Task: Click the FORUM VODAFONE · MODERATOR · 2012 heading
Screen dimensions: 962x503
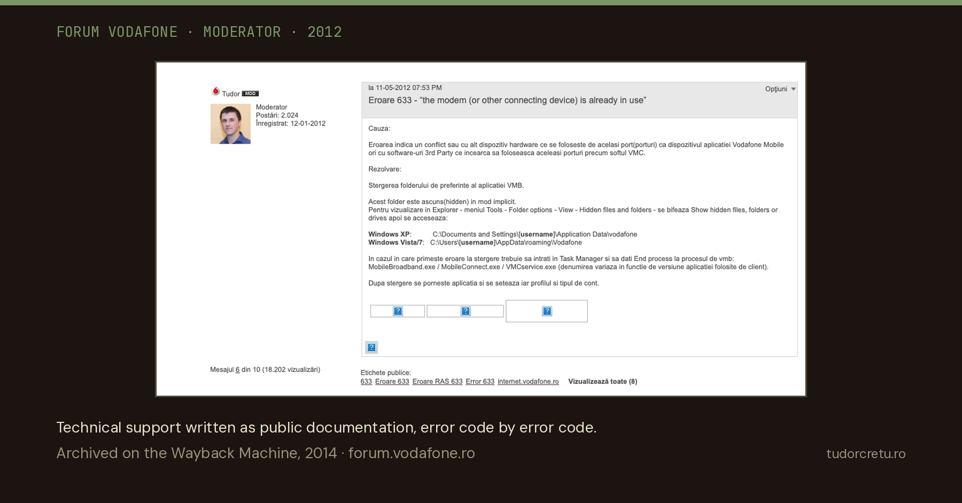Action: tap(199, 32)
